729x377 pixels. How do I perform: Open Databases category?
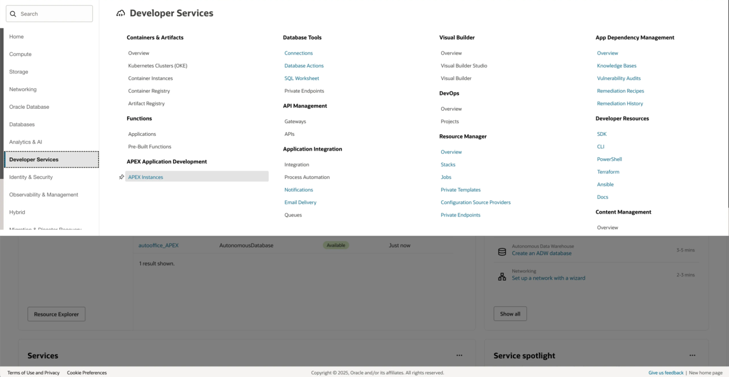point(22,125)
